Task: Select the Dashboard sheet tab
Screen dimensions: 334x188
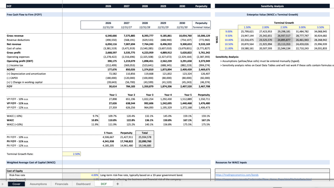Action: click(x=83, y=184)
